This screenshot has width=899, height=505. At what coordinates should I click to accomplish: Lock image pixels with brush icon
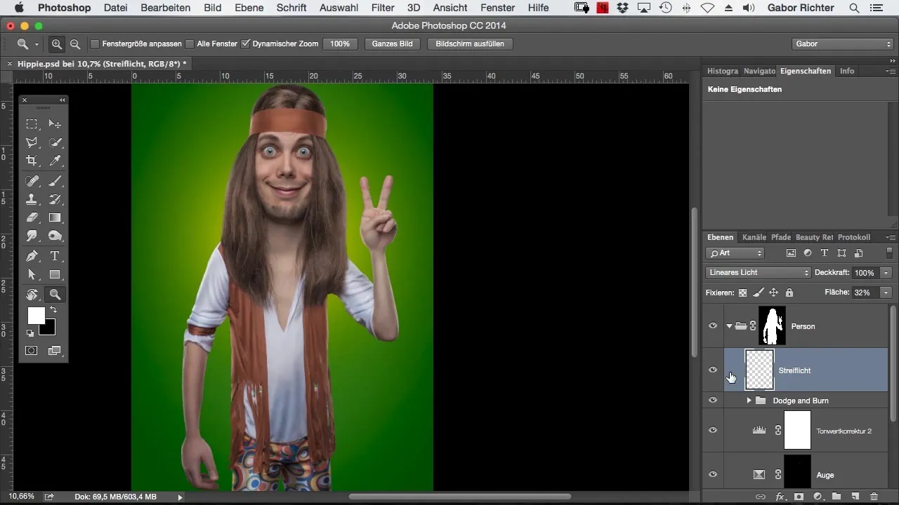pos(759,292)
